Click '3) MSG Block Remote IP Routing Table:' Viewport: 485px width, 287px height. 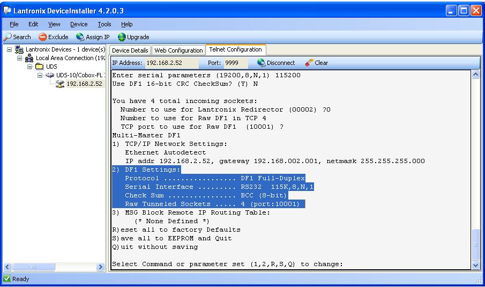[x=191, y=212]
